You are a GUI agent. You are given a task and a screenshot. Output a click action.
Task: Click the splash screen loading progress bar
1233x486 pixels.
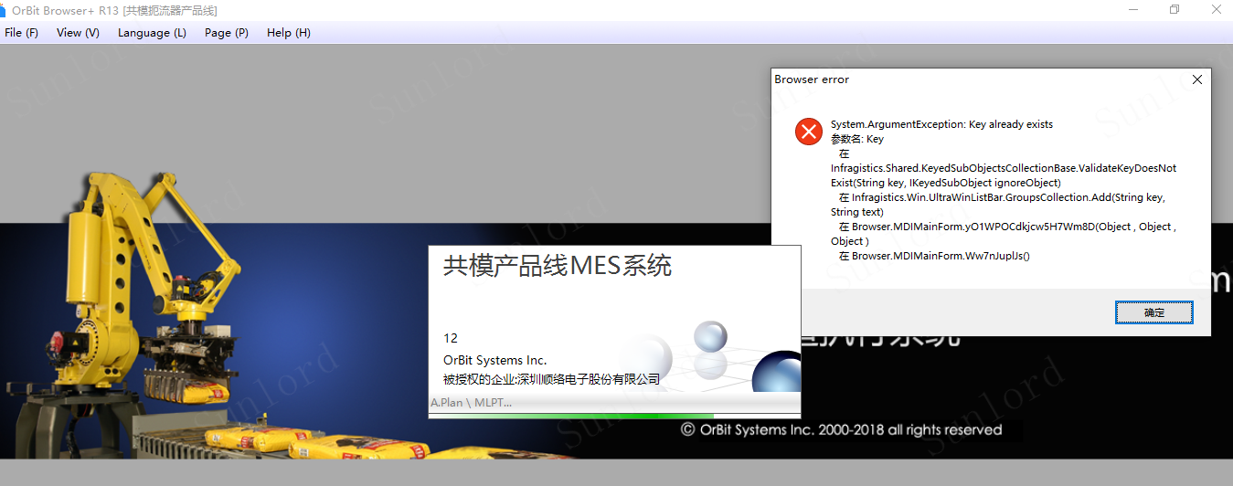click(614, 416)
